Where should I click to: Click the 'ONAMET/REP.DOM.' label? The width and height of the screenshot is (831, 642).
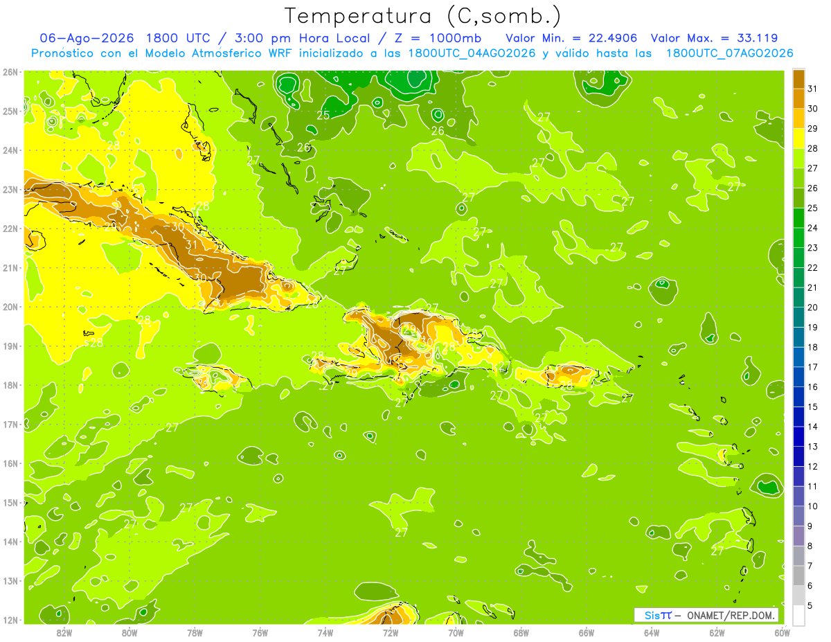[733, 615]
